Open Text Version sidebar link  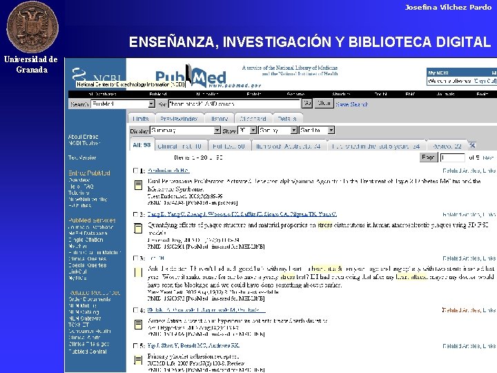[x=82, y=157]
